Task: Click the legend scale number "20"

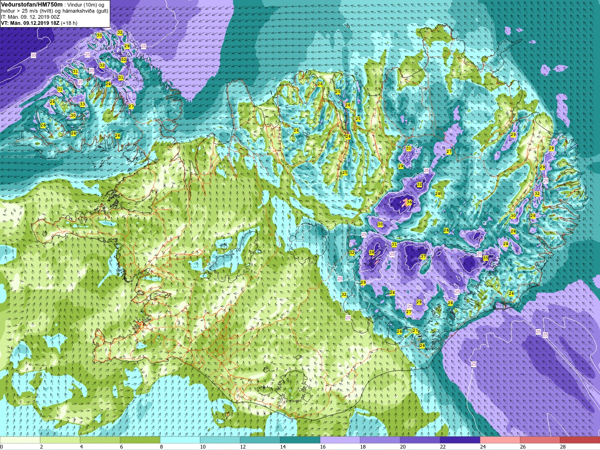Action: [x=403, y=447]
